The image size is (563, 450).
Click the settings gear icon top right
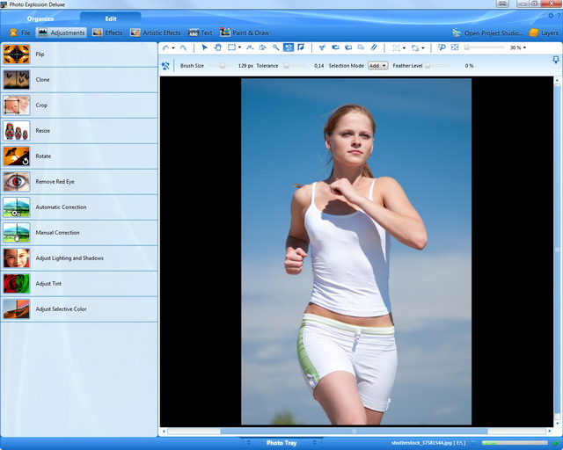tap(551, 16)
